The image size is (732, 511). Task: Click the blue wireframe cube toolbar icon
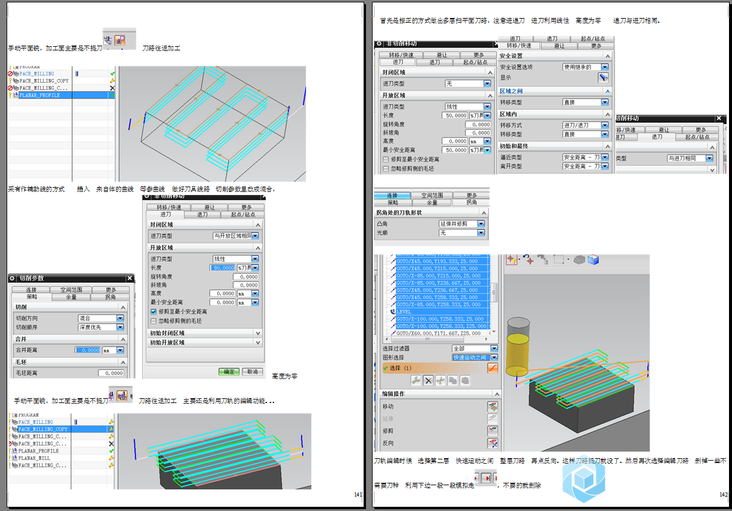click(593, 260)
